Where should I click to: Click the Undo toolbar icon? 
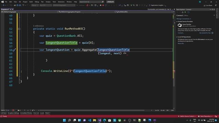tap(23, 5)
